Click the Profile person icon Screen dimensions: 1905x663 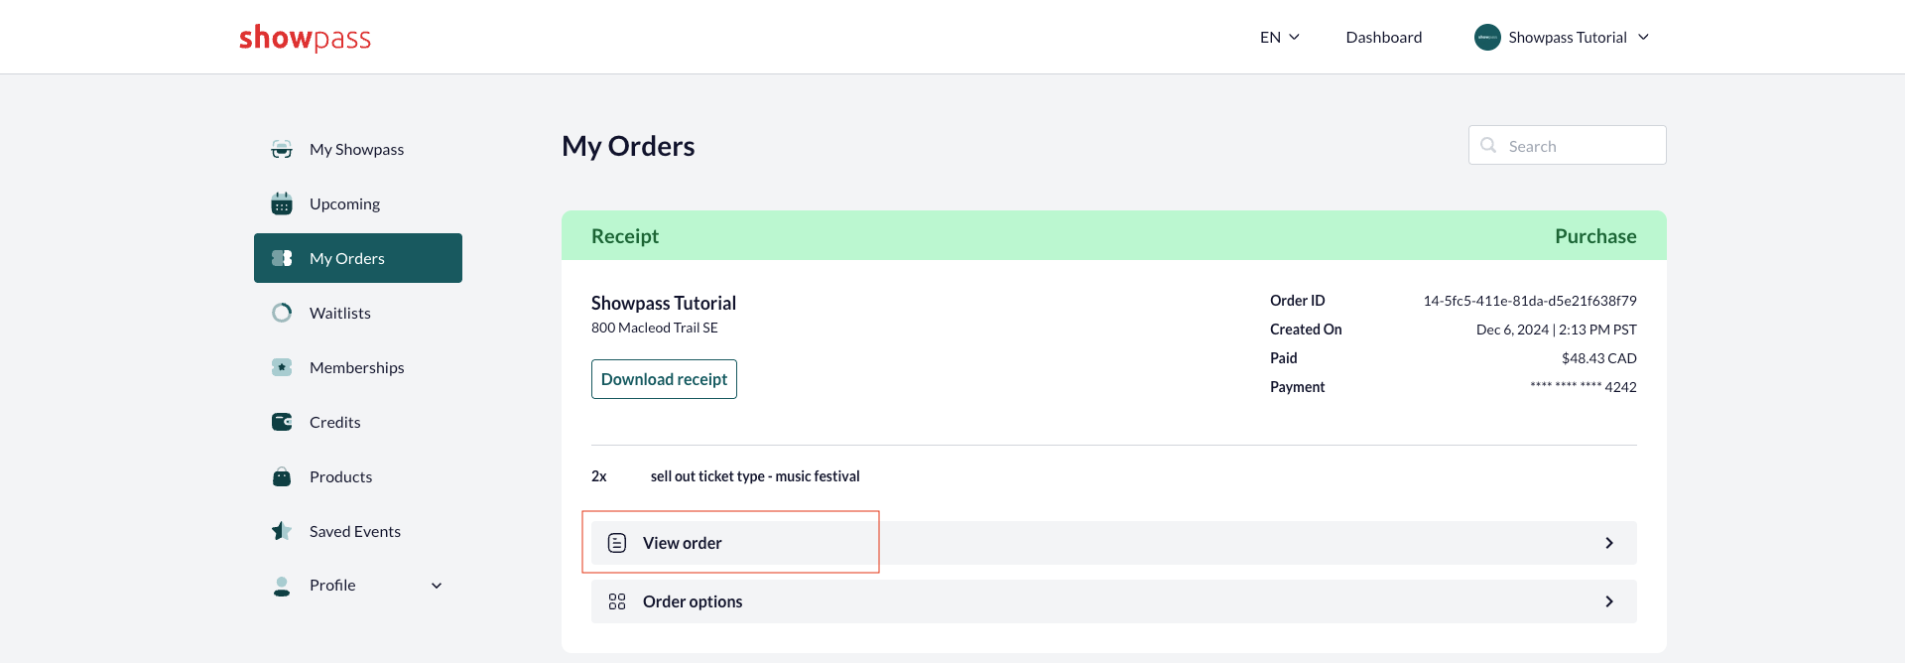tap(282, 586)
